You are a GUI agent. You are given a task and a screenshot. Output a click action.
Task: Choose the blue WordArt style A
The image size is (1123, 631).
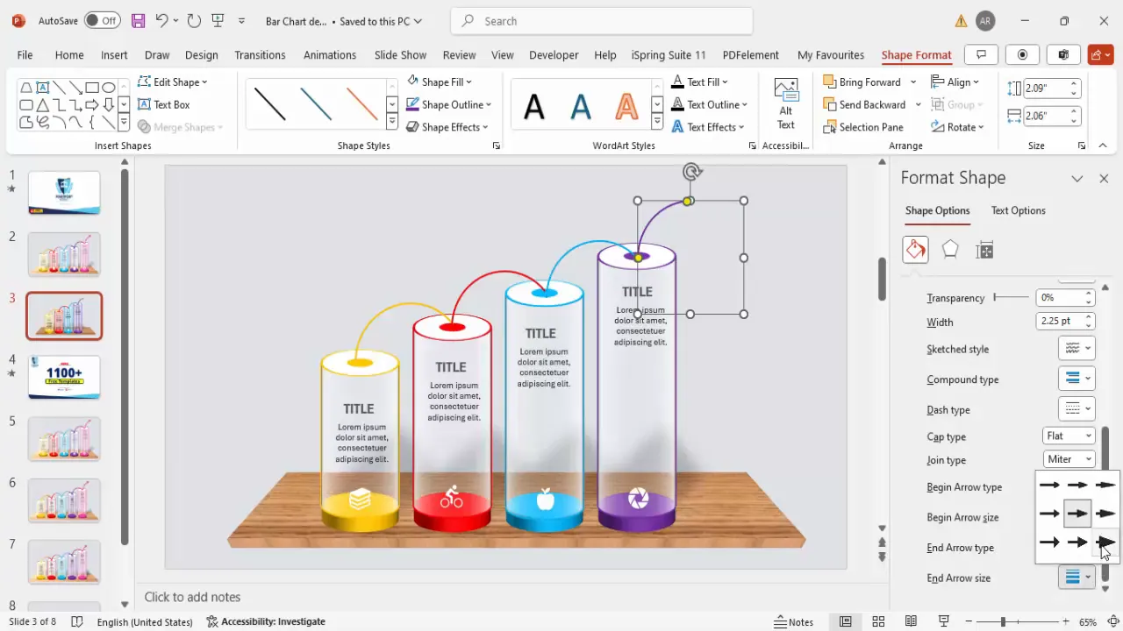[x=581, y=106]
